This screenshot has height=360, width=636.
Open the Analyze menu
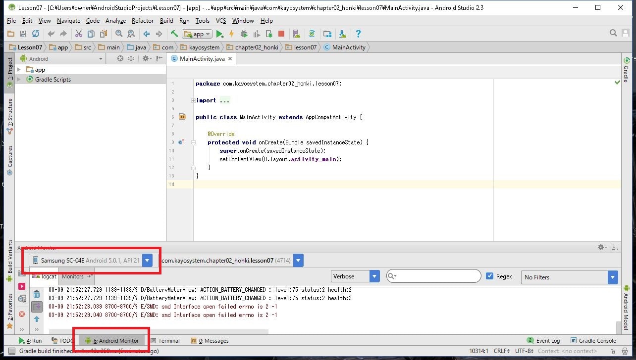tap(115, 21)
